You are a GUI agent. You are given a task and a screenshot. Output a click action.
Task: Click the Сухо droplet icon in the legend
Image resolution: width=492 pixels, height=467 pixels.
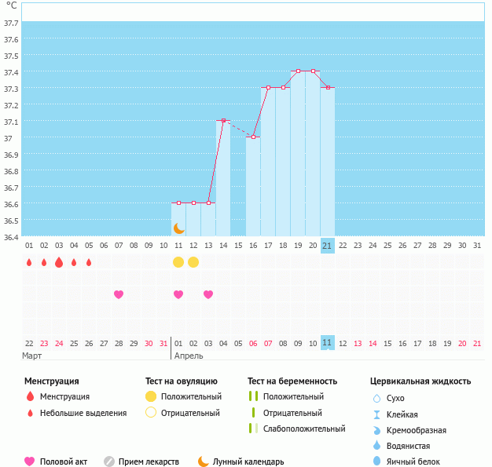coord(376,399)
